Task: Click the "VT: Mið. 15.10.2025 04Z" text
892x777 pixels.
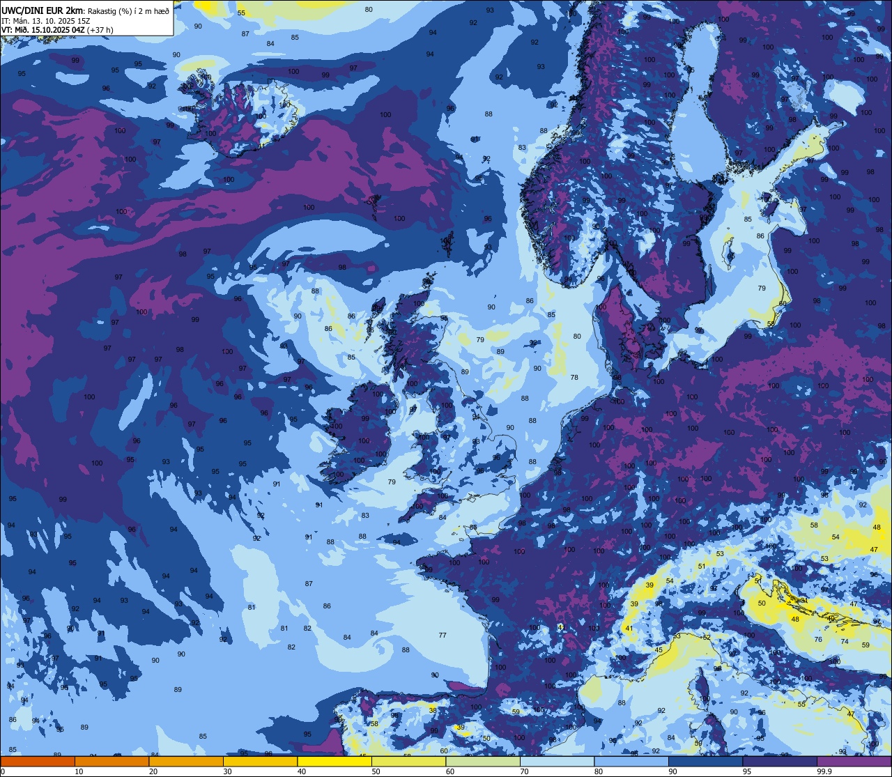Action: click(43, 30)
